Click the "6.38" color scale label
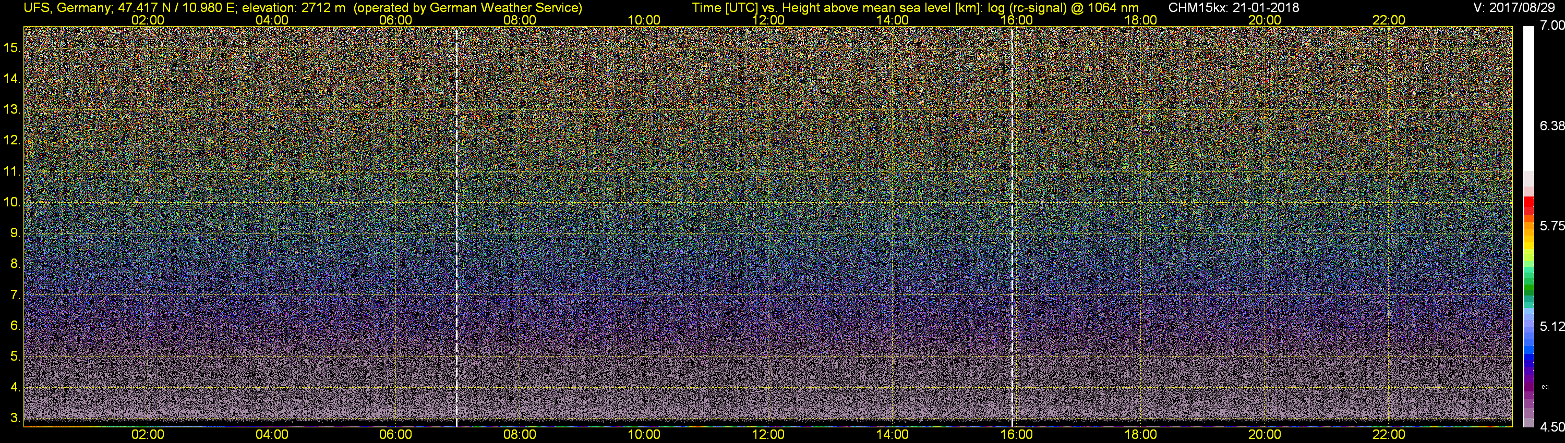1565x443 pixels. (x=1552, y=126)
